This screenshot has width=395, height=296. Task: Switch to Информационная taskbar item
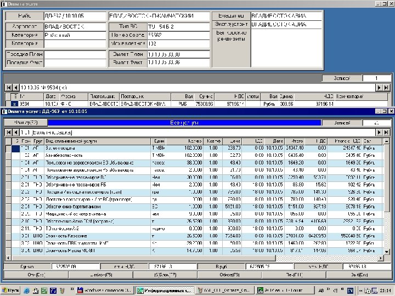164,291
